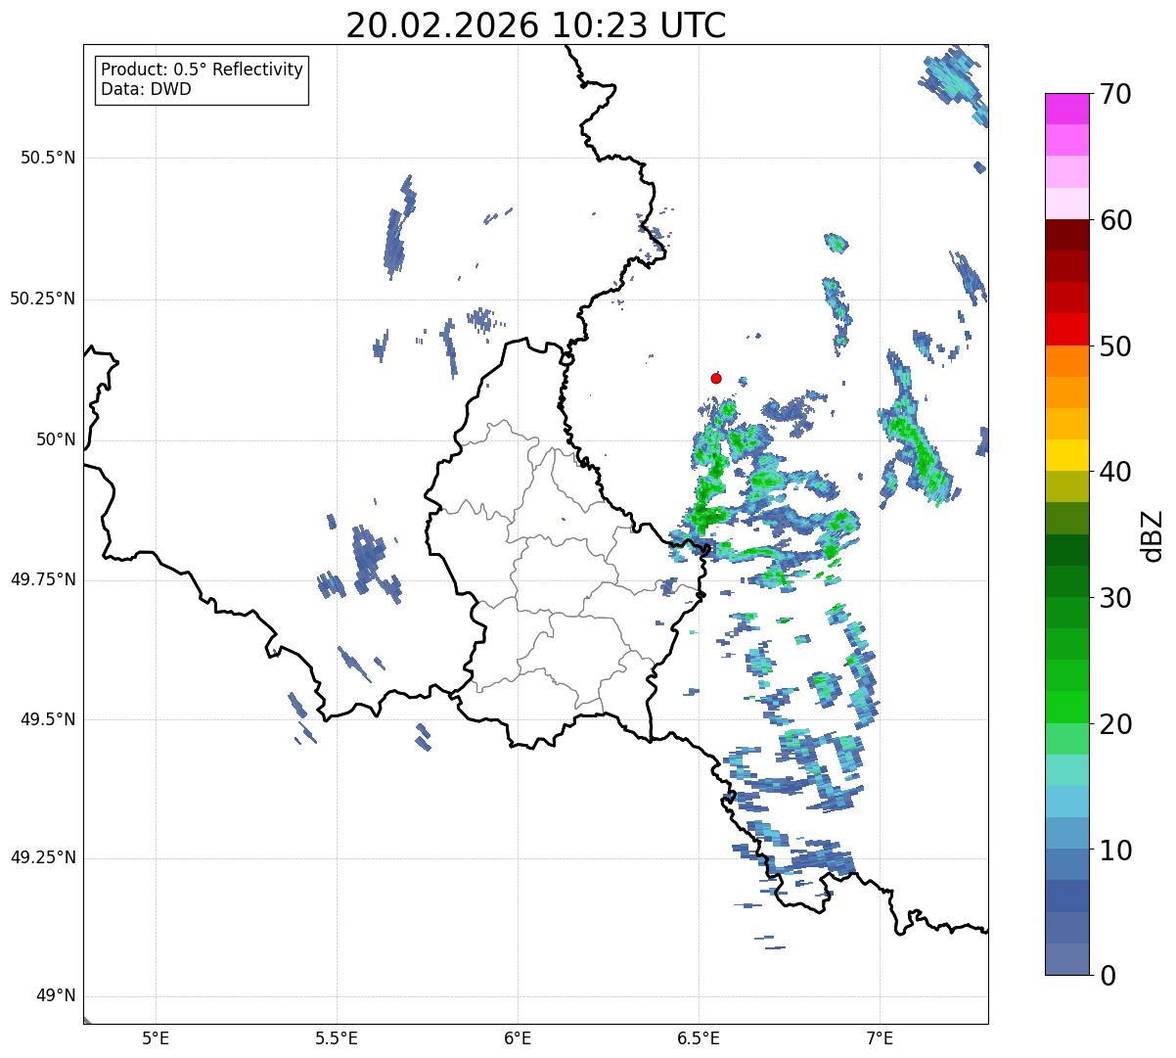This screenshot has width=1176, height=1058.
Task: Click the 49.25°N latitude label
Action: pyautogui.click(x=43, y=858)
